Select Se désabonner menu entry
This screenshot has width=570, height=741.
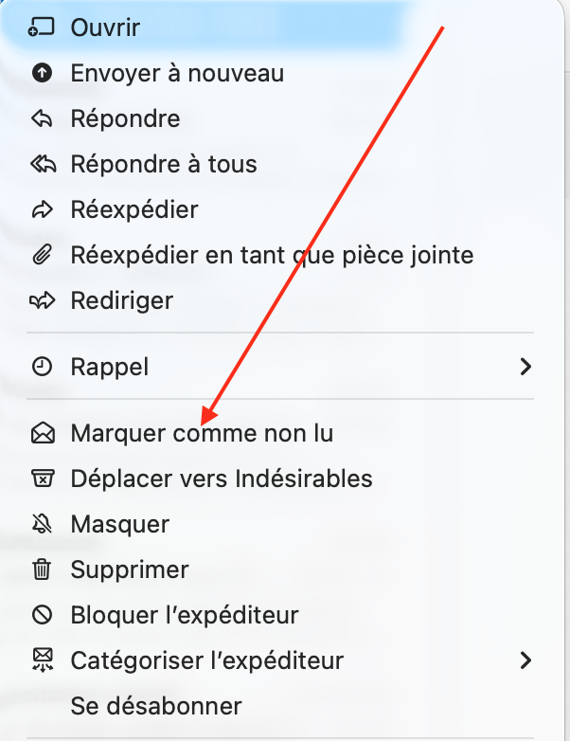pyautogui.click(x=156, y=706)
